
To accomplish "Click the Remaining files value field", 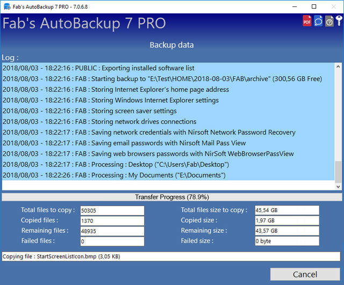I will coord(112,231).
